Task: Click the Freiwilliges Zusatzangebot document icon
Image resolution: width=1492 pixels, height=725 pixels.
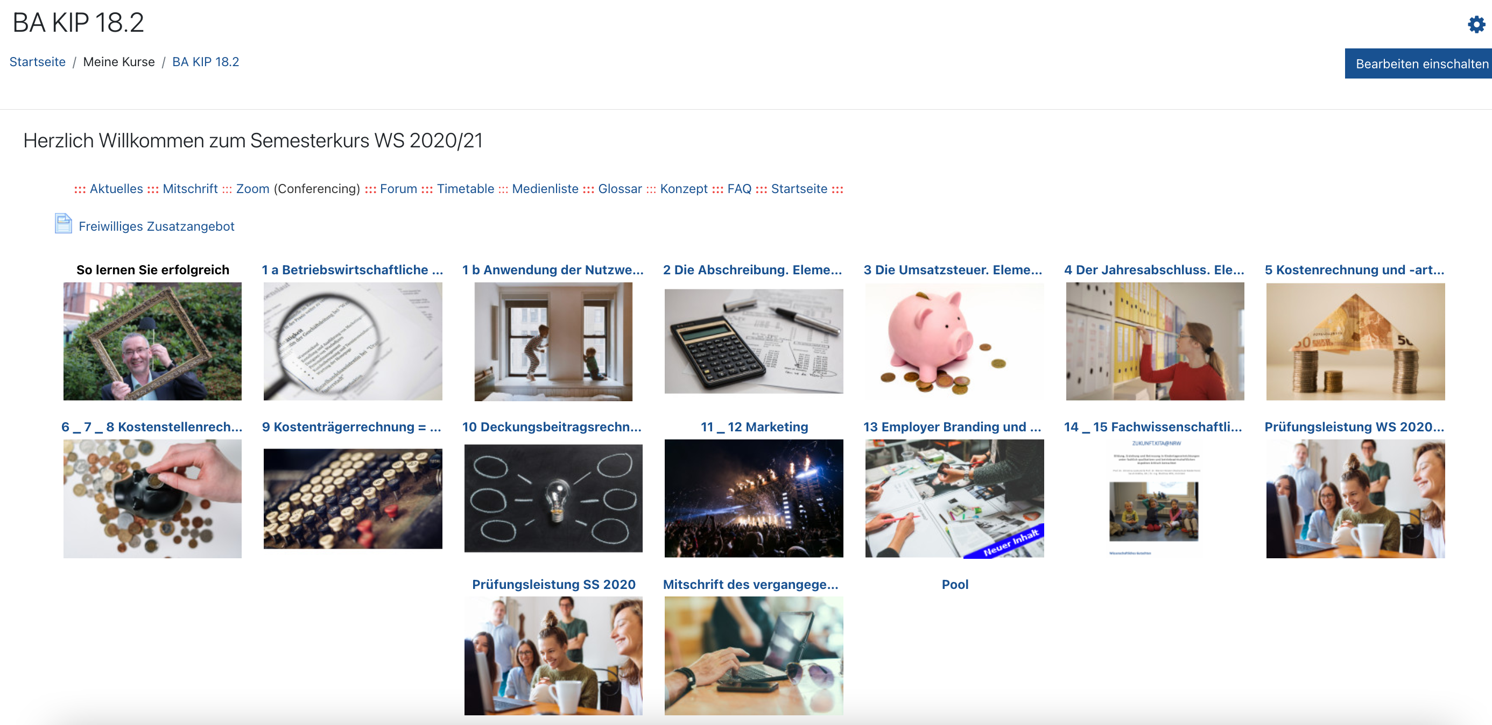Action: (63, 223)
